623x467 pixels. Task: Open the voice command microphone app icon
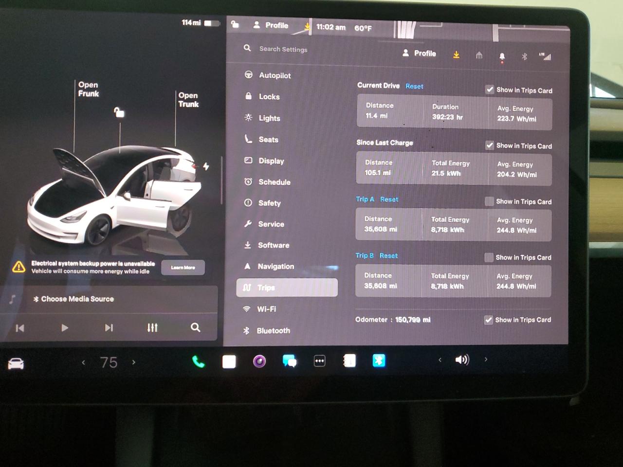[x=259, y=361]
